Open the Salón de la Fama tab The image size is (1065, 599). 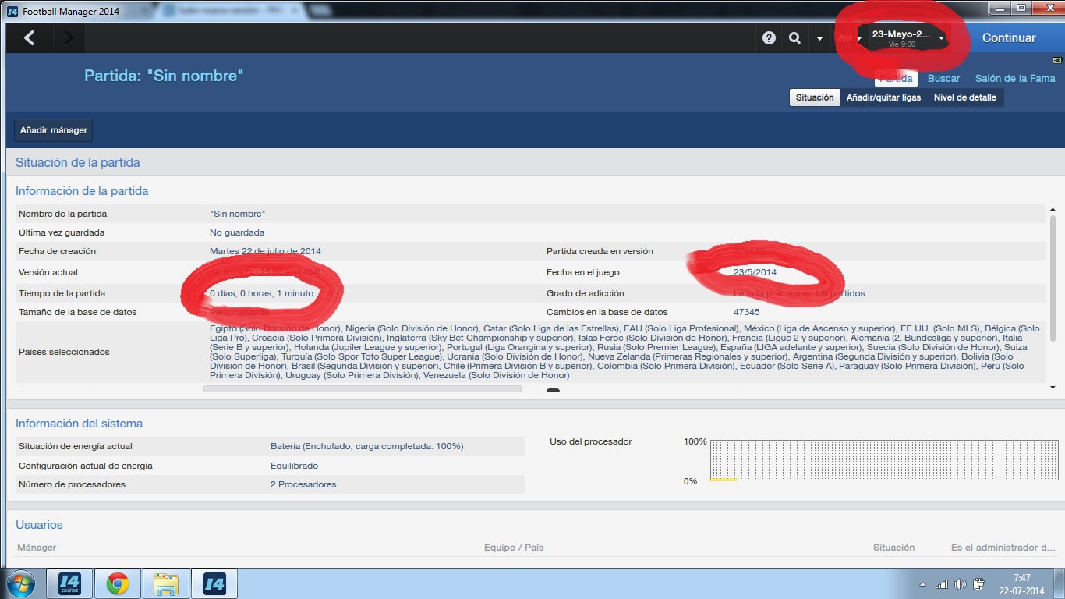pyautogui.click(x=1014, y=78)
